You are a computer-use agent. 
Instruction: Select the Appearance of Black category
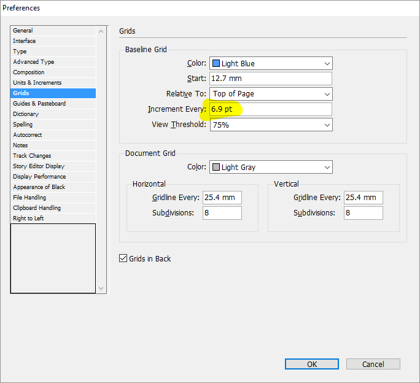pyautogui.click(x=53, y=187)
